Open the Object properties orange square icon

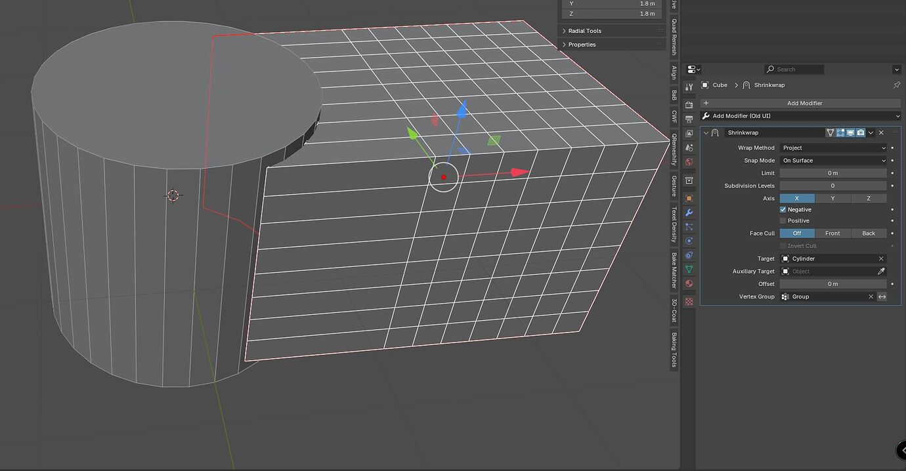tap(689, 198)
